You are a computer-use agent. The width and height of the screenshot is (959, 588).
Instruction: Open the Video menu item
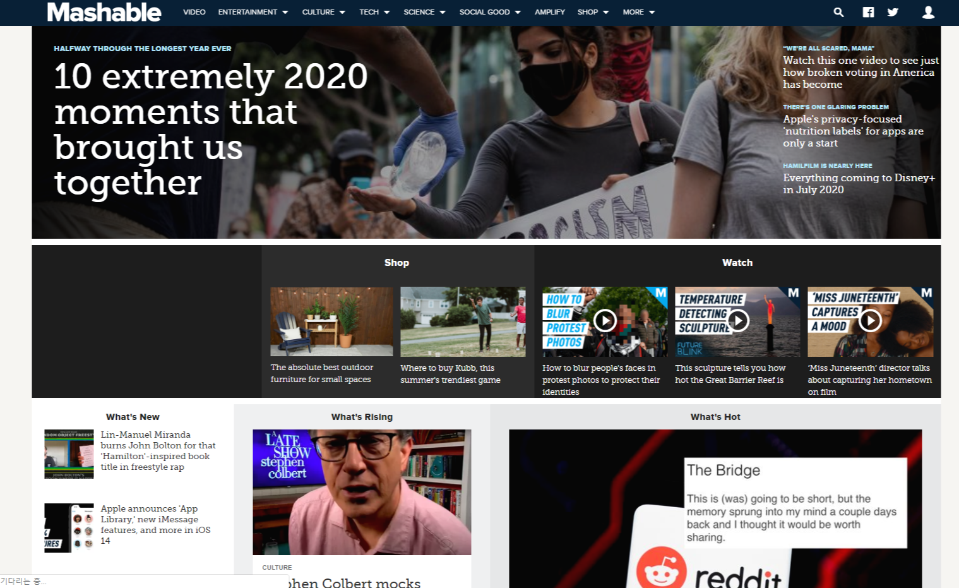[x=194, y=12]
